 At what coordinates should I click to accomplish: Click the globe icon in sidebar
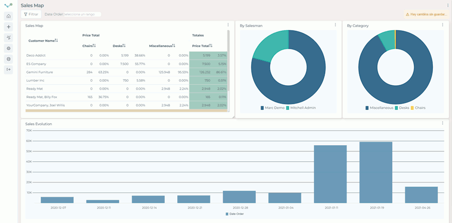pyautogui.click(x=9, y=59)
